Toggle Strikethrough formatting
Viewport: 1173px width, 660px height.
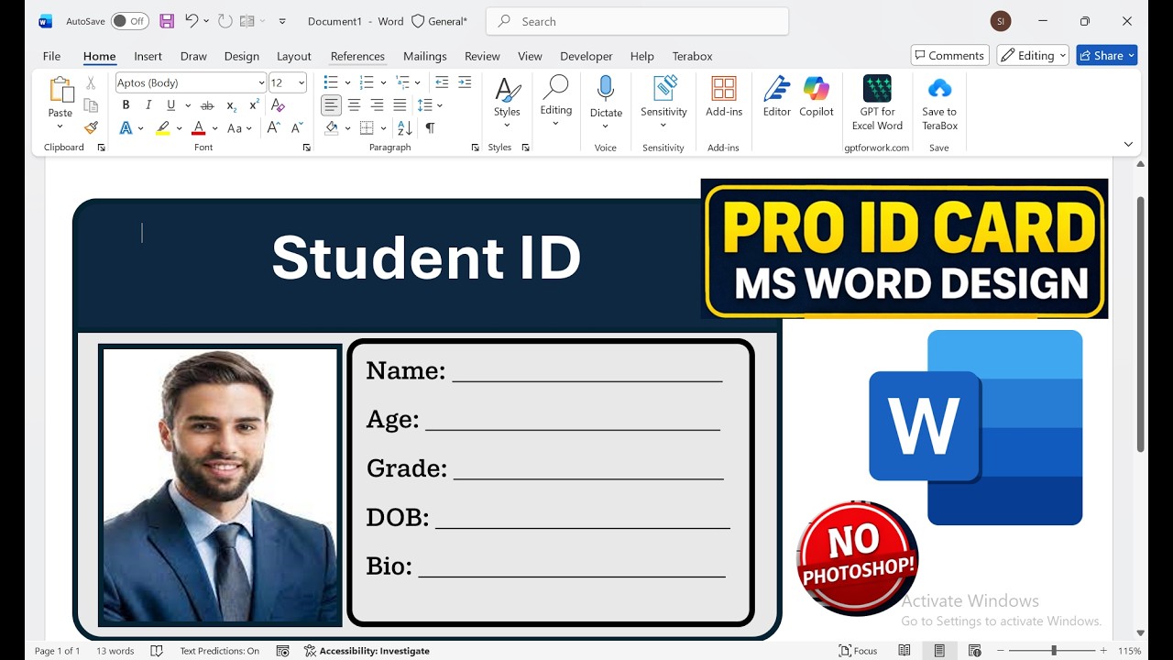click(x=207, y=105)
